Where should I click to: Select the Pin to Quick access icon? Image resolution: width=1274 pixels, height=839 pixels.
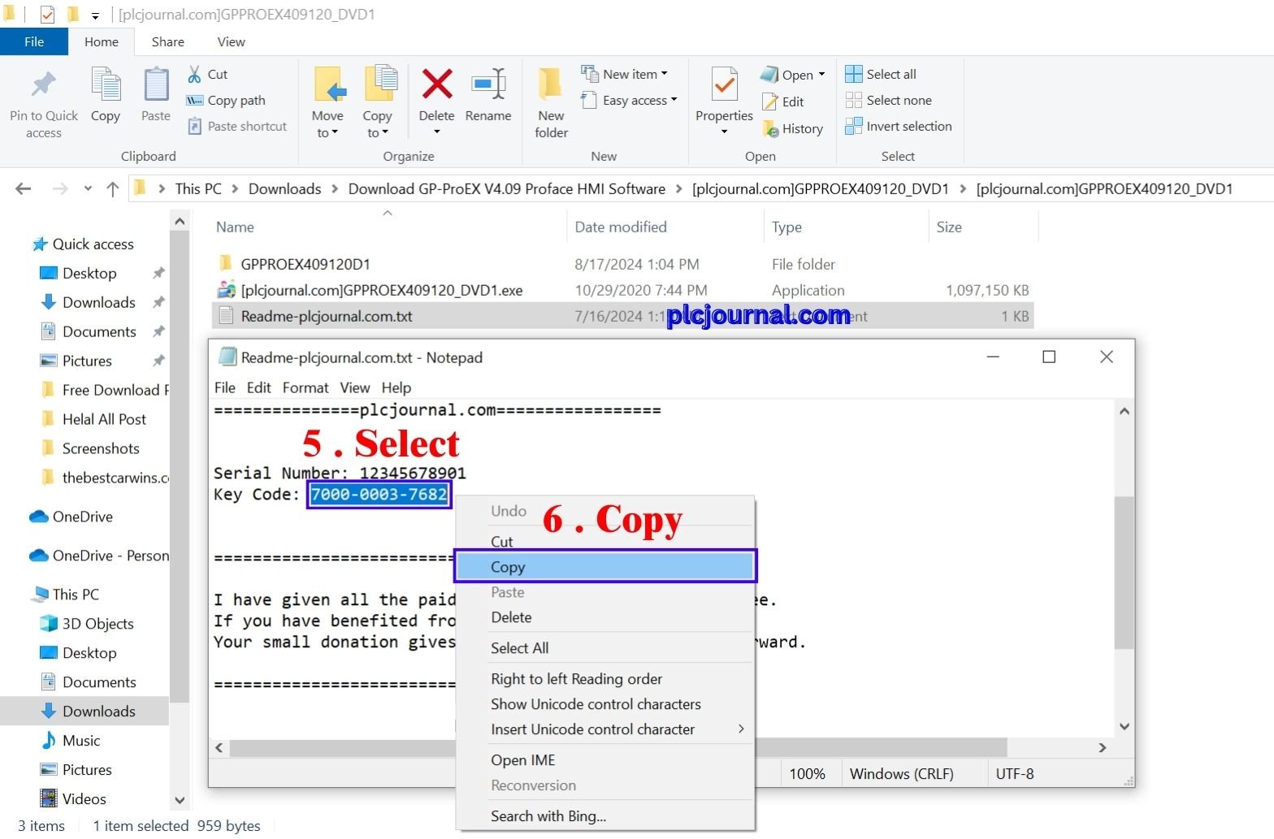(x=43, y=84)
